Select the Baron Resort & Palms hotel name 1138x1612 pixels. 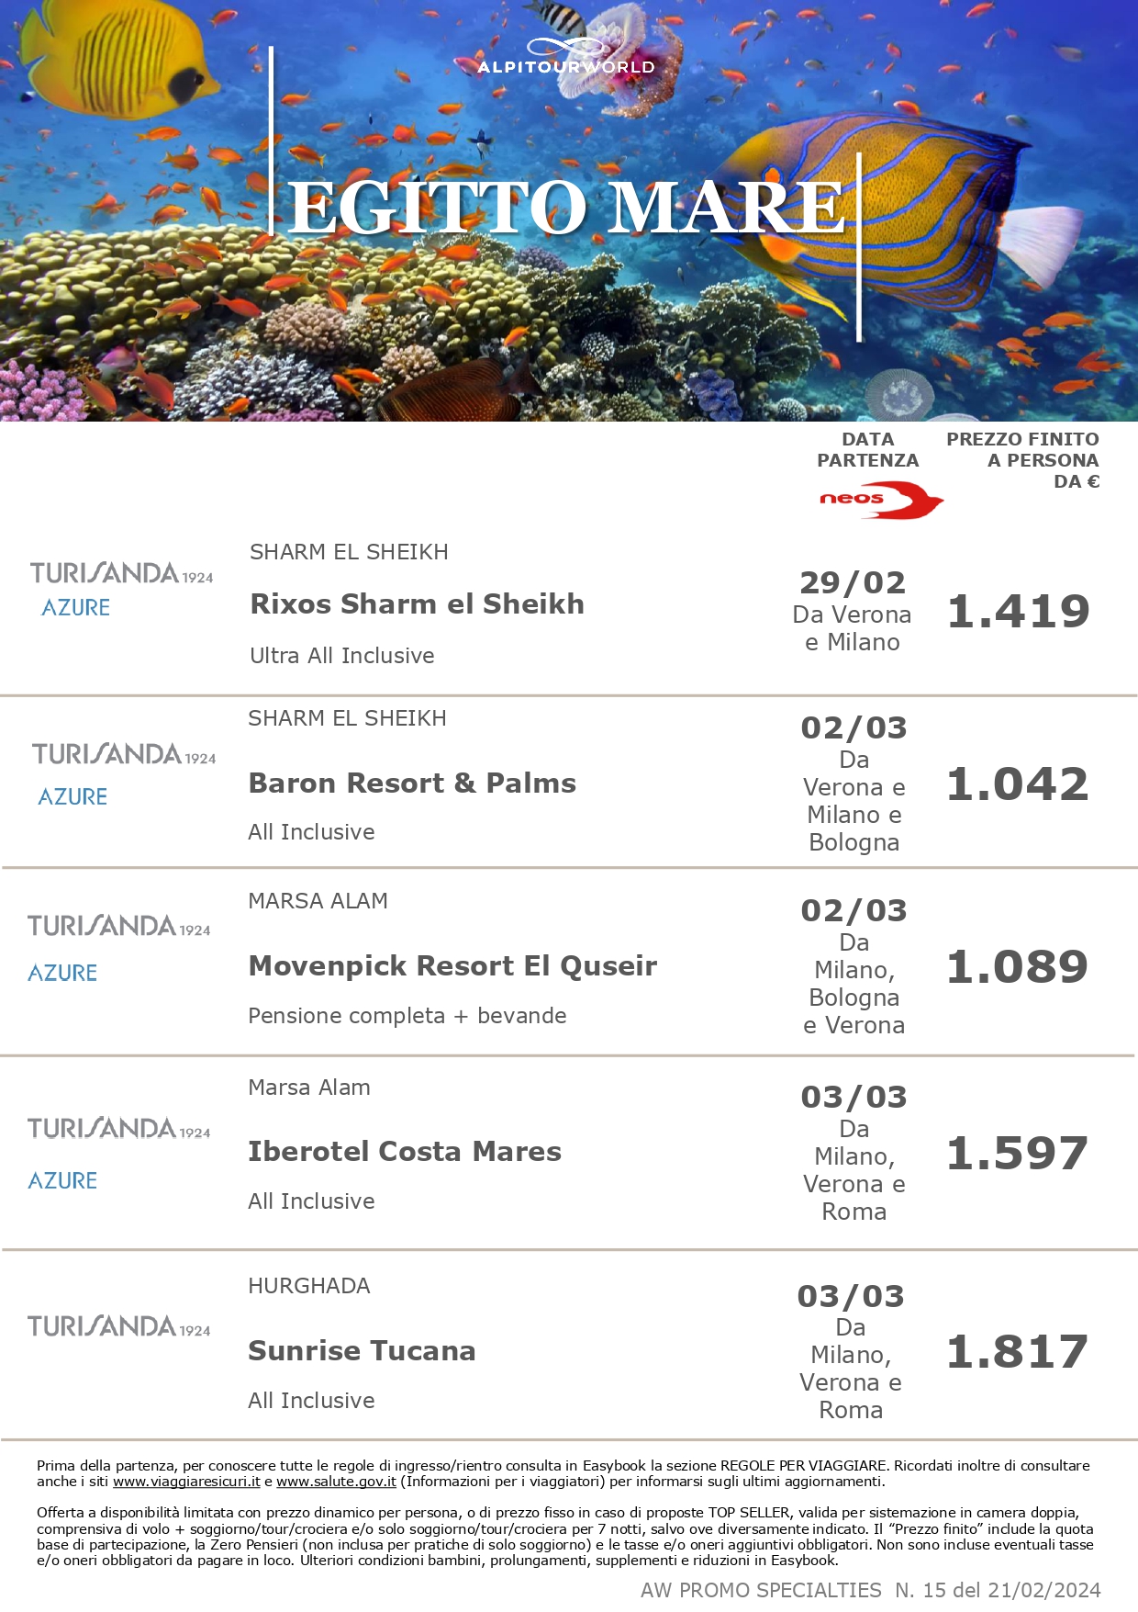pos(412,783)
